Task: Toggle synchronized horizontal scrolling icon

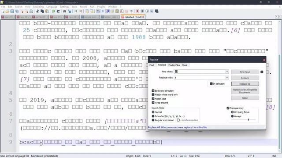Action: tap(92, 11)
